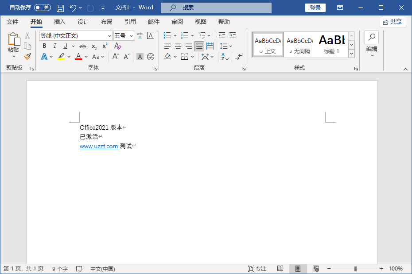This screenshot has height=274, width=412.
Task: Expand the paste options arrow
Action: point(14,56)
